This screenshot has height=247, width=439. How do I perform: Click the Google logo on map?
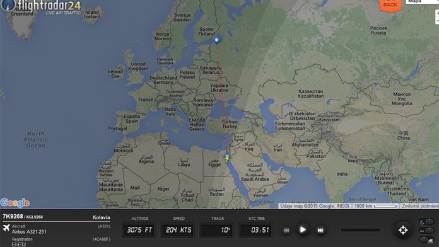coord(15,203)
